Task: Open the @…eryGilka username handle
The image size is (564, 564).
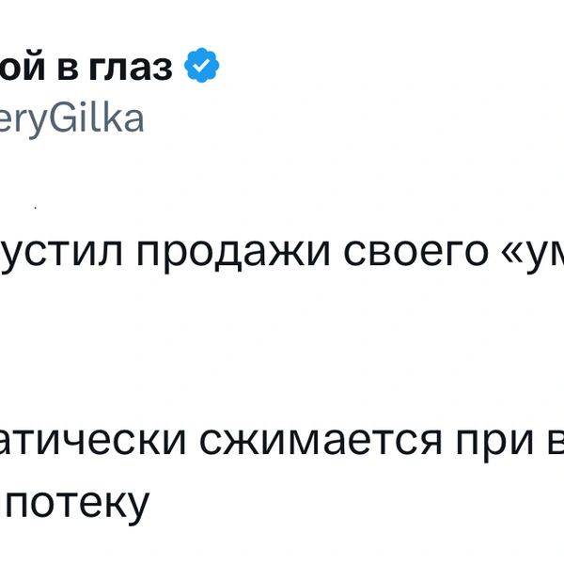Action: click(71, 119)
